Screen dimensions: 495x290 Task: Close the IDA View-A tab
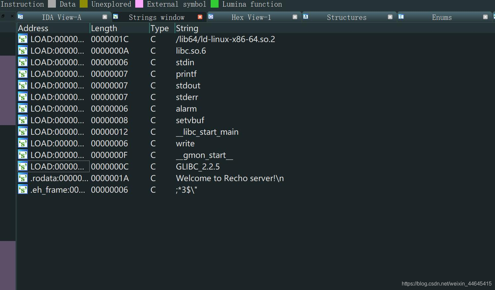(x=105, y=17)
